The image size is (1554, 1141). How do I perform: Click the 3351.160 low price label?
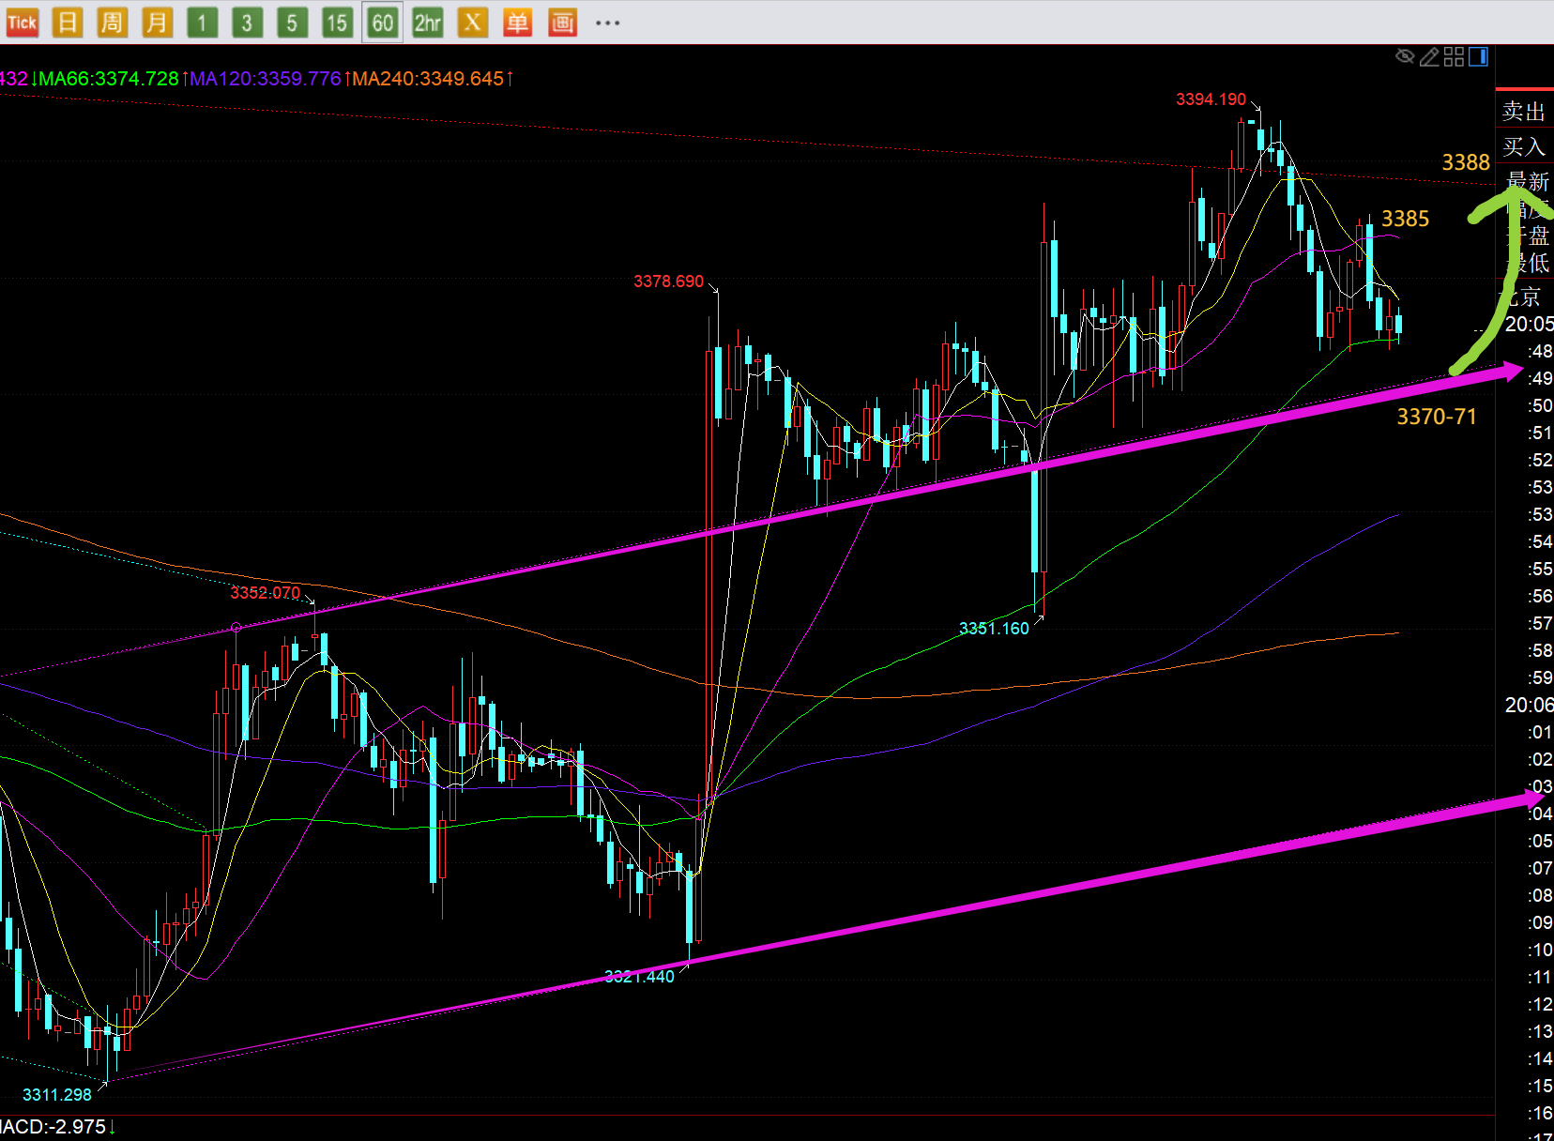(994, 629)
